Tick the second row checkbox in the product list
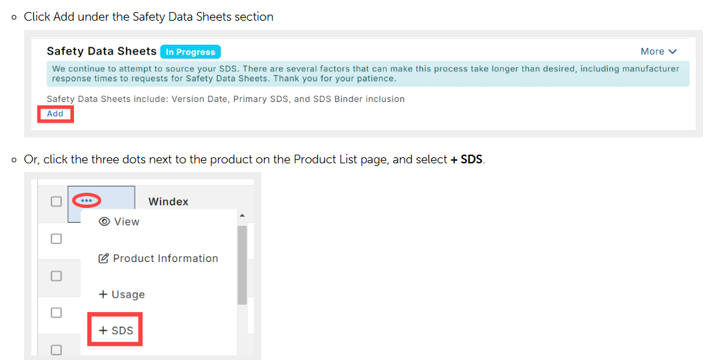The image size is (721, 360). point(56,239)
